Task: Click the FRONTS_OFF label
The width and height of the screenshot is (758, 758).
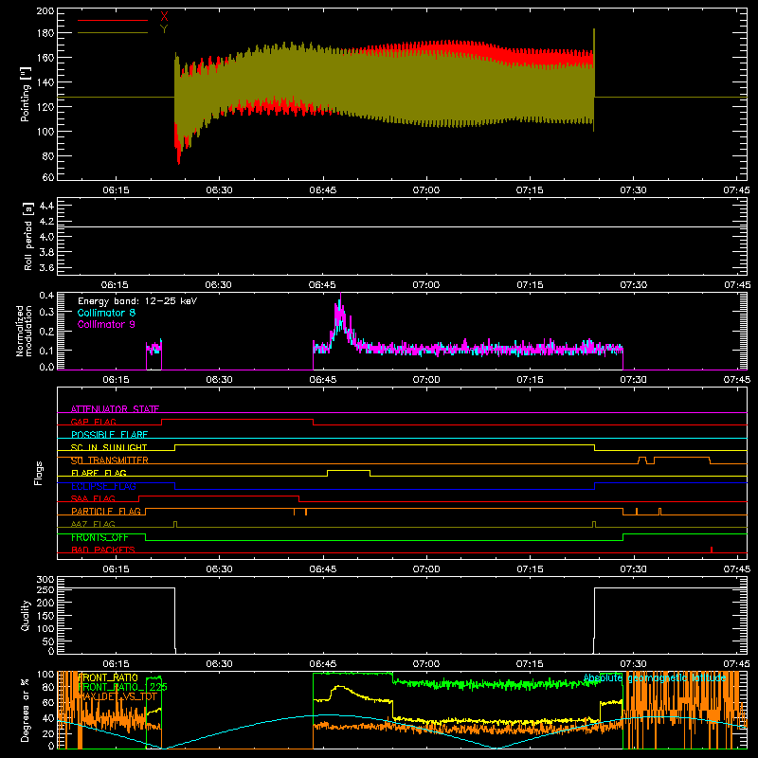Action: pos(99,537)
